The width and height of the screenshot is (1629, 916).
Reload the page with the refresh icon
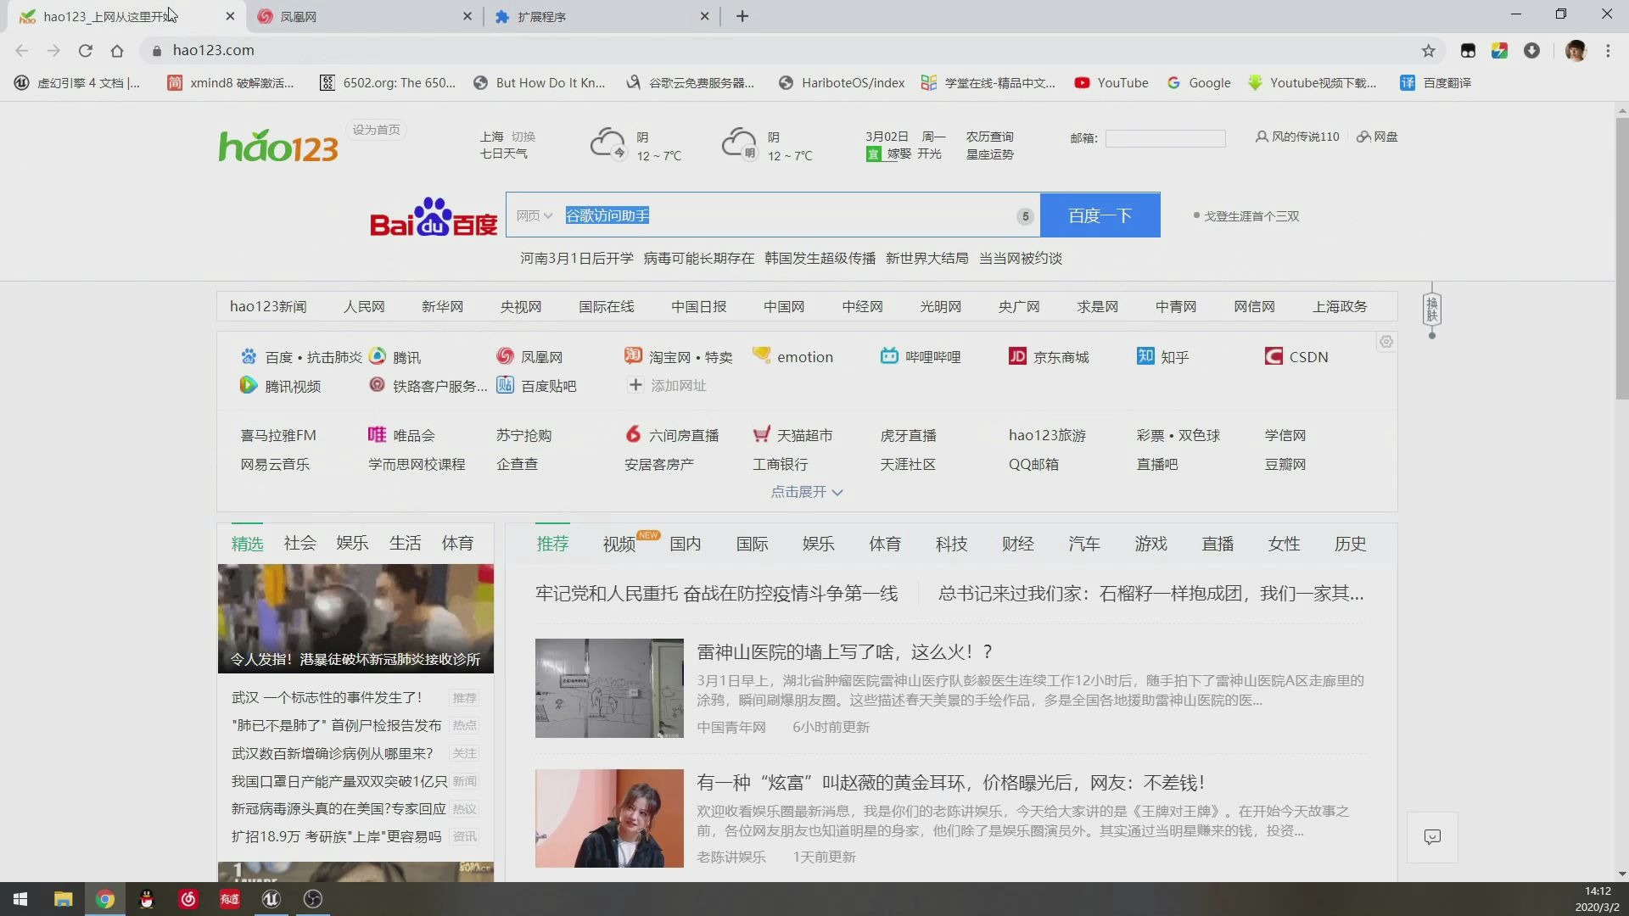(85, 51)
